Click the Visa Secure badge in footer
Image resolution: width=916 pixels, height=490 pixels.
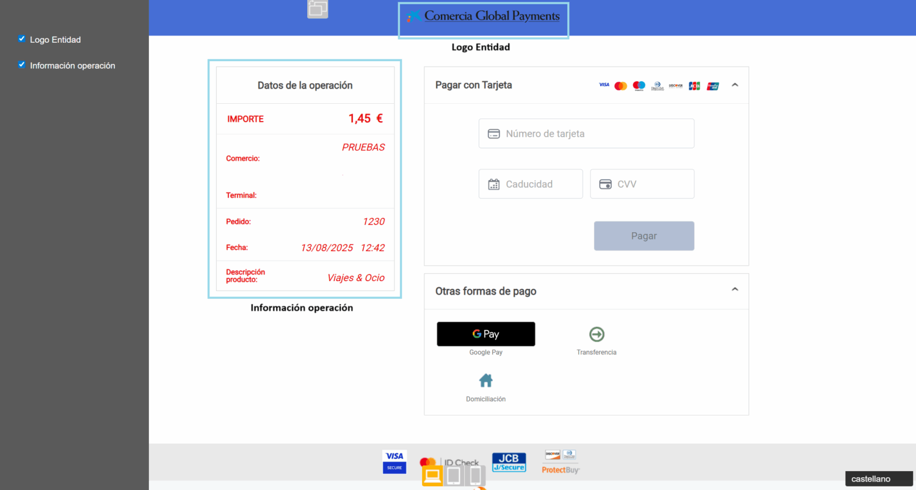[394, 461]
